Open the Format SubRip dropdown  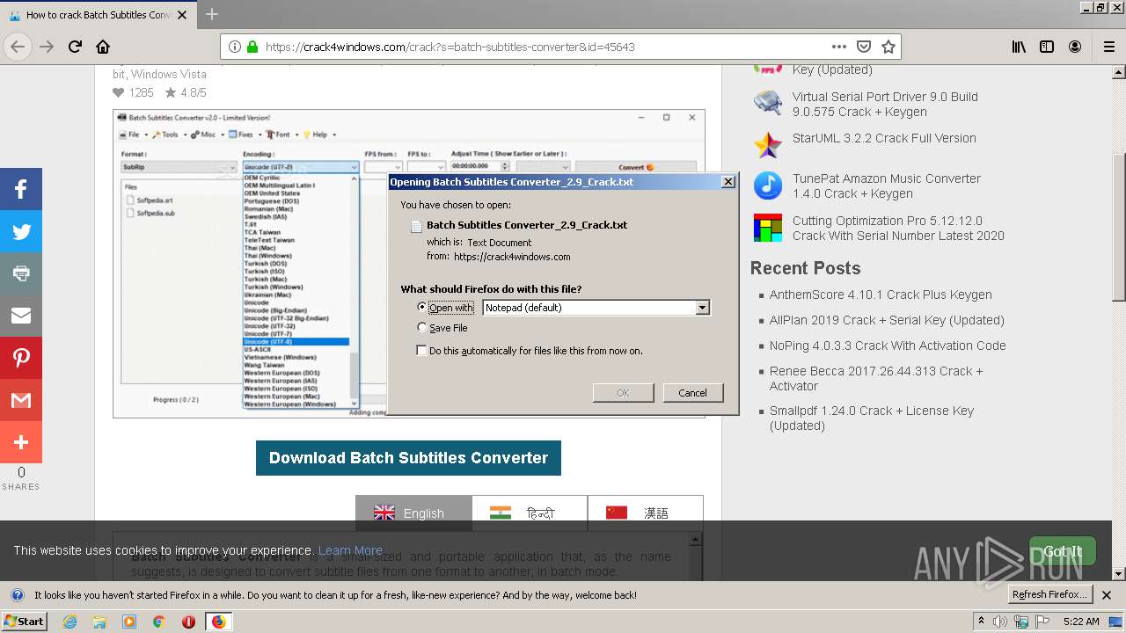[x=179, y=167]
